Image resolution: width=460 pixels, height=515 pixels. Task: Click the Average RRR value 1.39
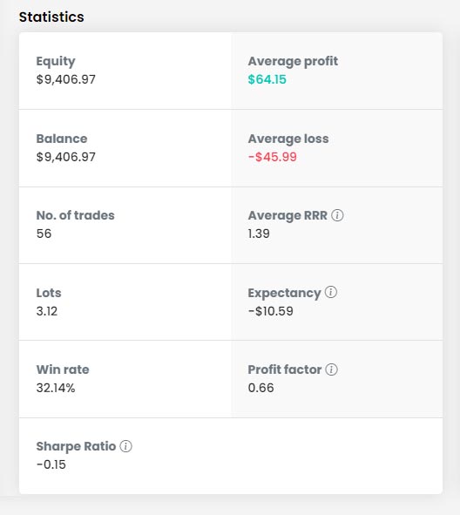point(259,234)
